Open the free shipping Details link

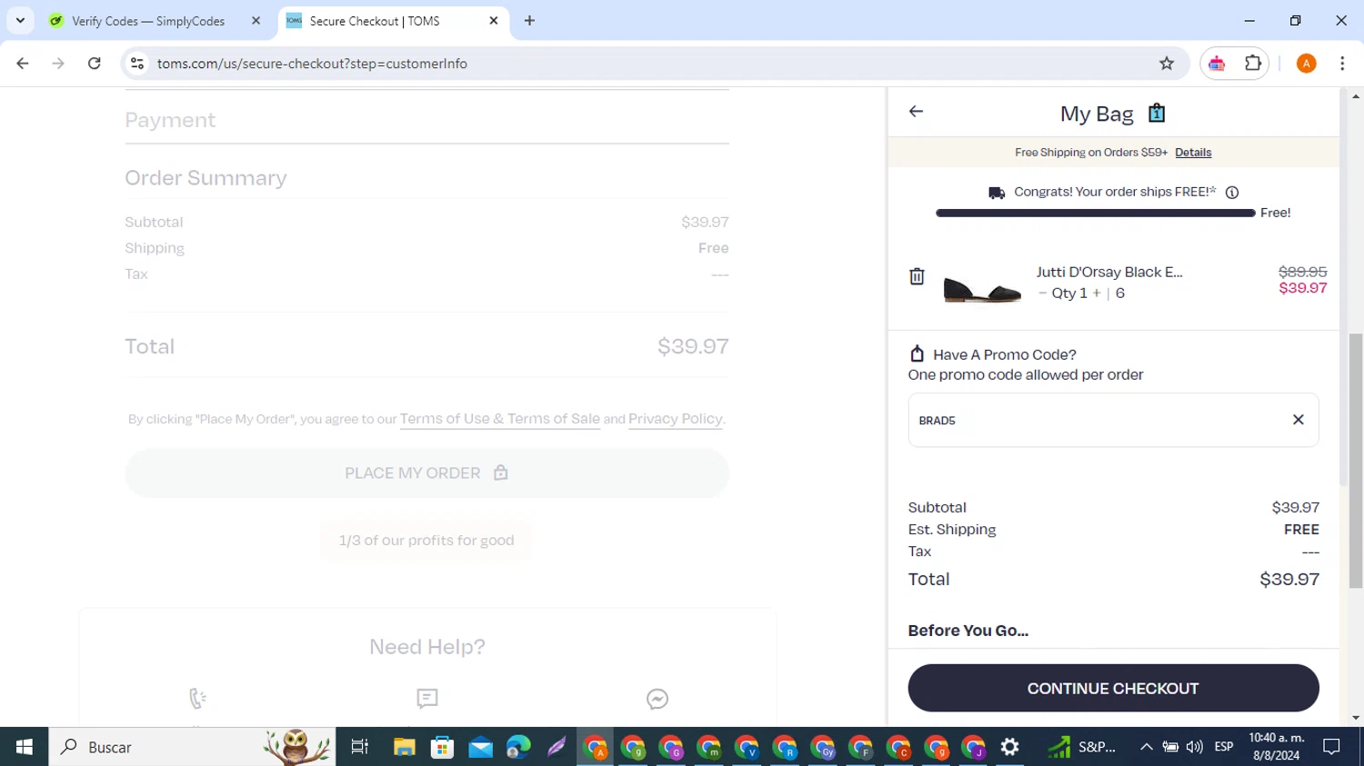(x=1193, y=153)
